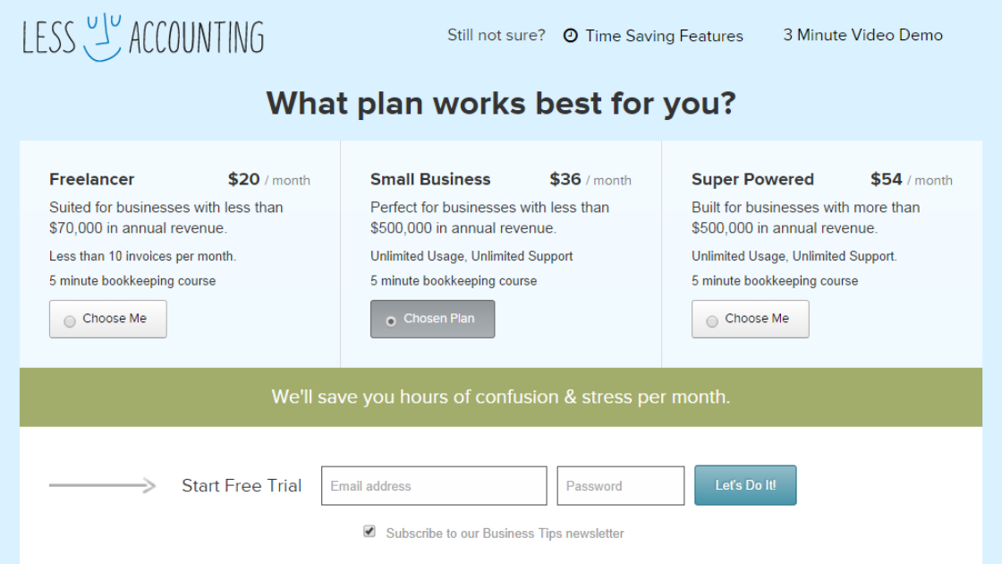Viewport: 1002px width, 564px height.
Task: Uncheck the Business Tips newsletter checkbox
Action: pos(369,532)
